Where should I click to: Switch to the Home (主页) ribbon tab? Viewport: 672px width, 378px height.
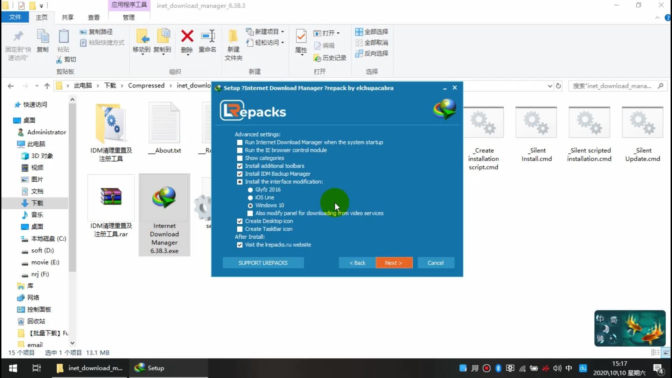pos(42,17)
